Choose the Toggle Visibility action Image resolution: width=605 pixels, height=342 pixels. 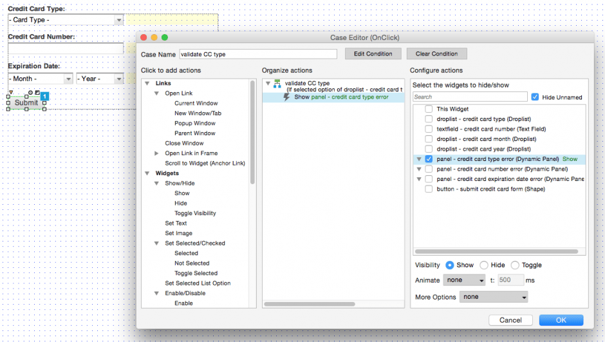(195, 213)
